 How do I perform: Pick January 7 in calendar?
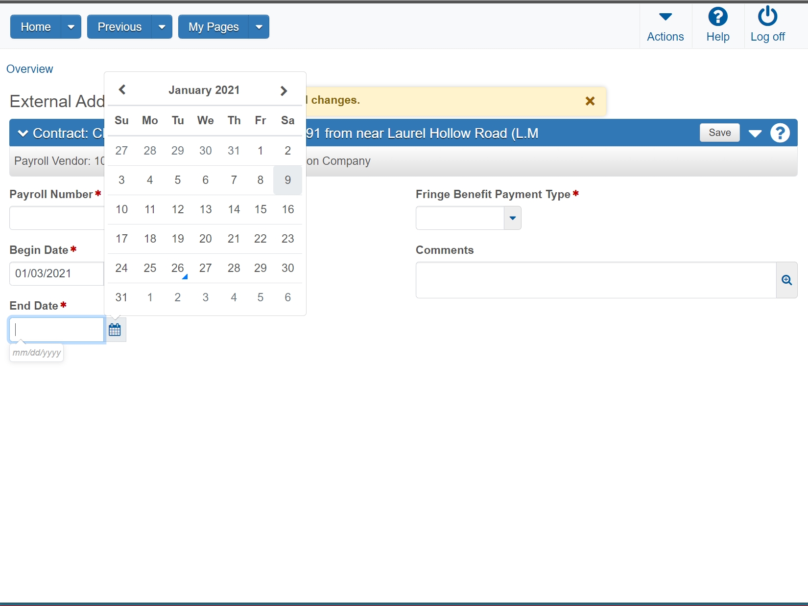click(234, 180)
